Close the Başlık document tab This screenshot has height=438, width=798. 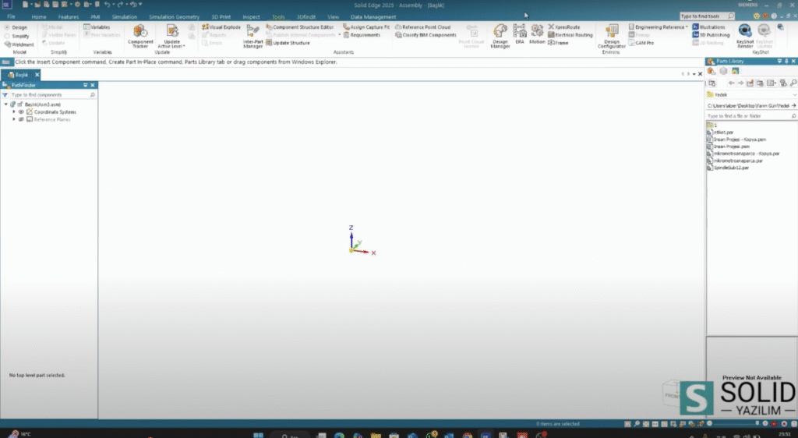[37, 75]
